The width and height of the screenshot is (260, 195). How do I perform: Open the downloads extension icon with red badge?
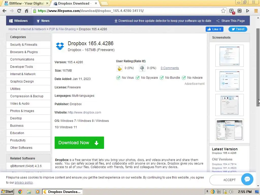[x=232, y=11]
